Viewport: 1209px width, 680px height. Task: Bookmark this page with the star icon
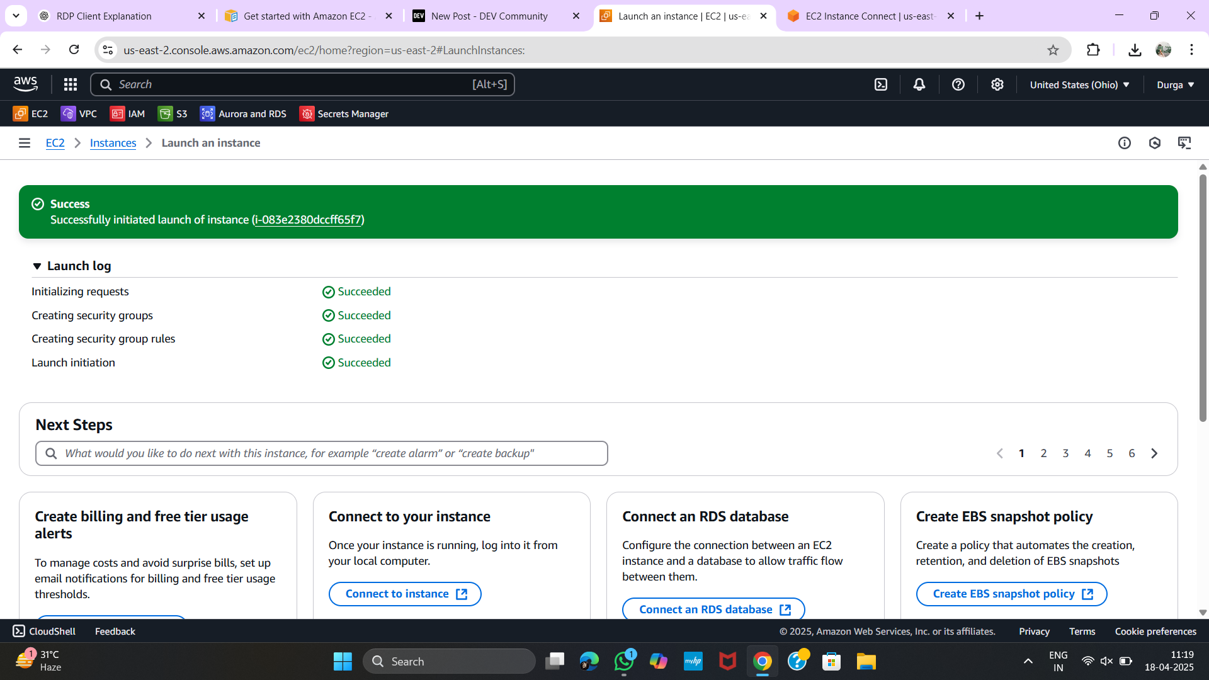pyautogui.click(x=1053, y=50)
